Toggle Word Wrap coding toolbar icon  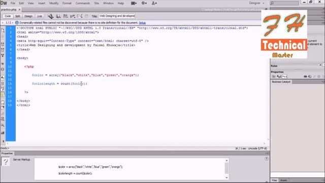pos(3,89)
